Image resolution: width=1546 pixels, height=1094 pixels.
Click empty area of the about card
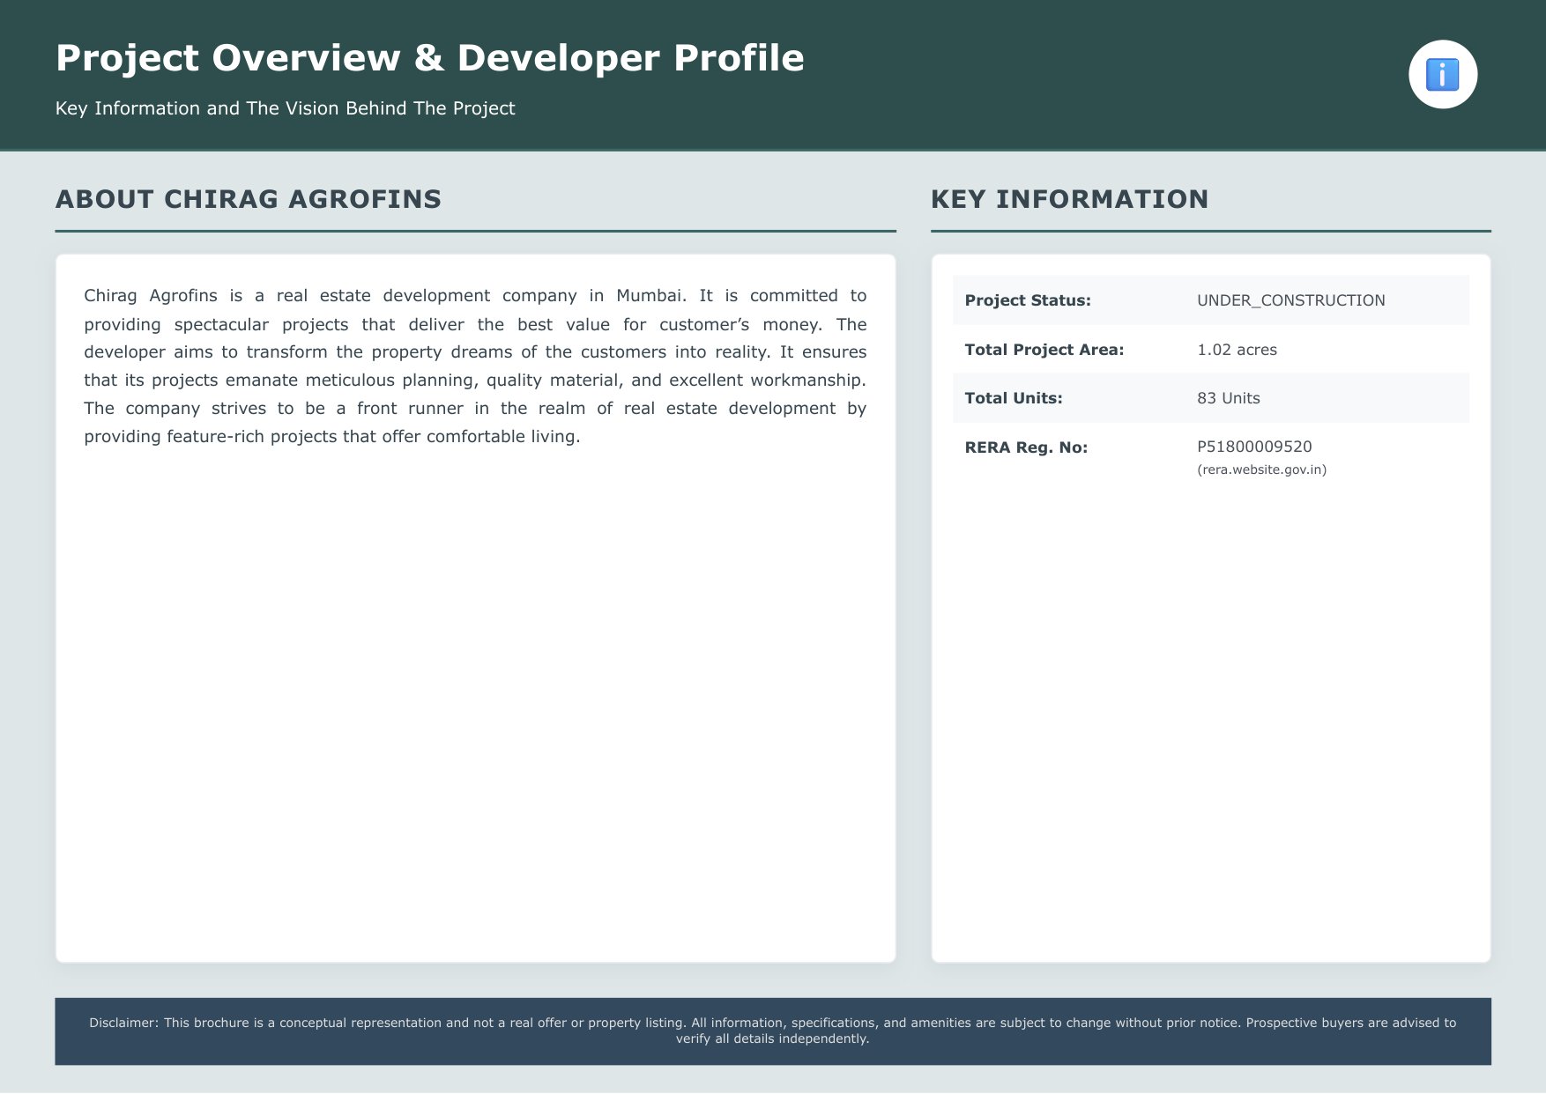(x=475, y=705)
